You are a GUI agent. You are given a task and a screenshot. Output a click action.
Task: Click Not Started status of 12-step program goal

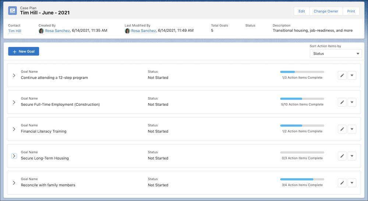pyautogui.click(x=158, y=78)
